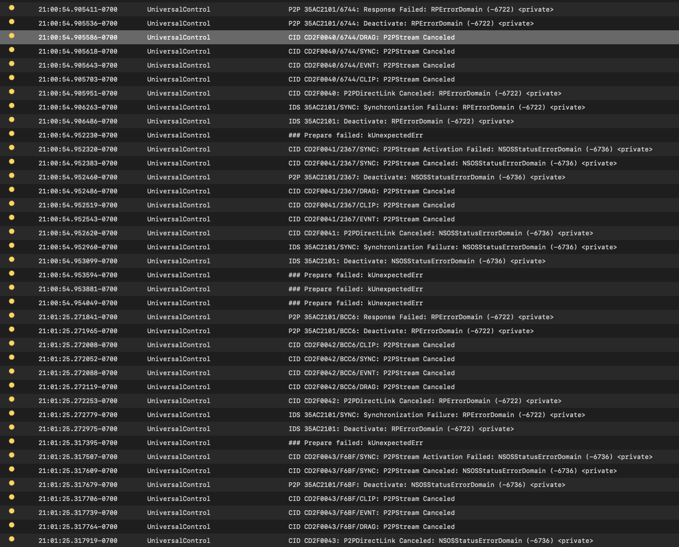Select UniversalControl process at 21:01:25.272975
This screenshot has height=547, width=679.
click(178, 429)
